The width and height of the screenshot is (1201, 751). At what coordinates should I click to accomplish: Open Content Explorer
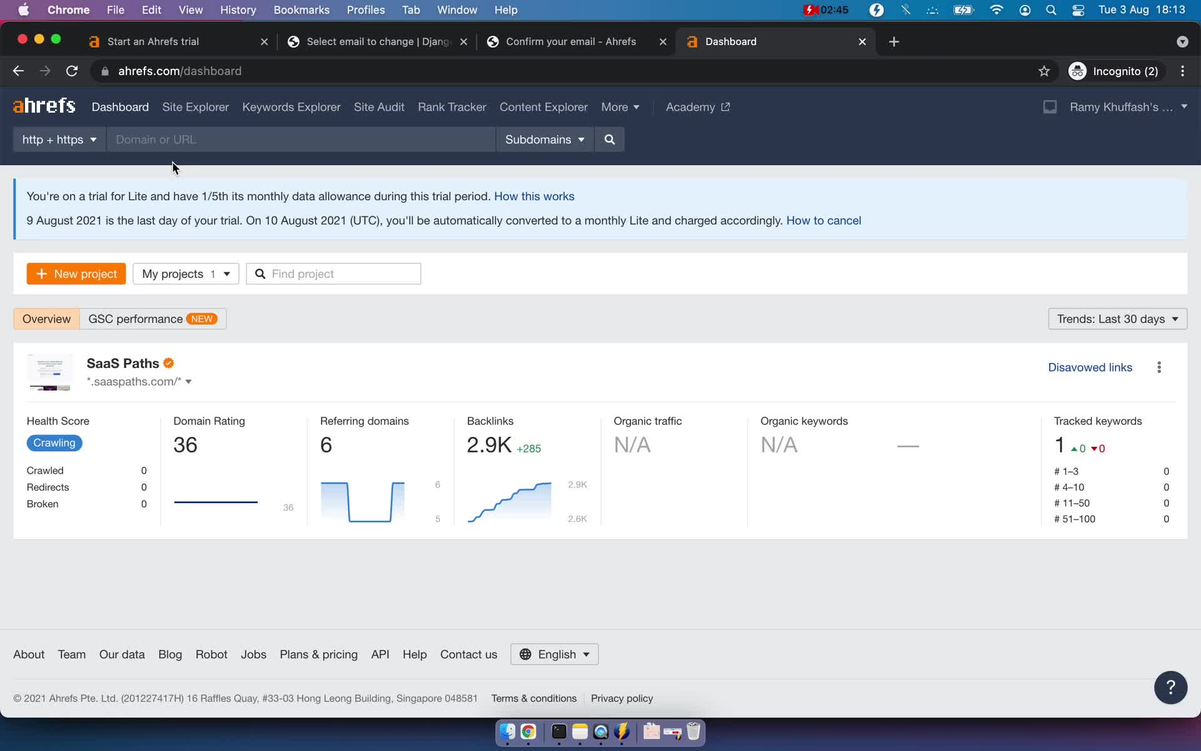543,107
